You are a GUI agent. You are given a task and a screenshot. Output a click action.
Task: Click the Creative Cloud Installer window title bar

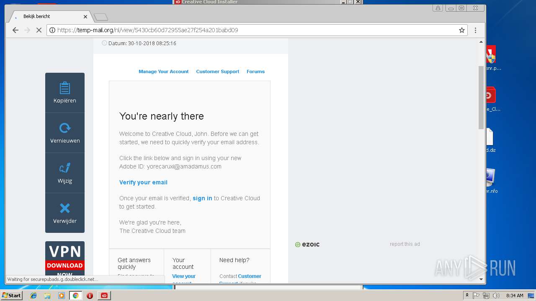pos(268,2)
